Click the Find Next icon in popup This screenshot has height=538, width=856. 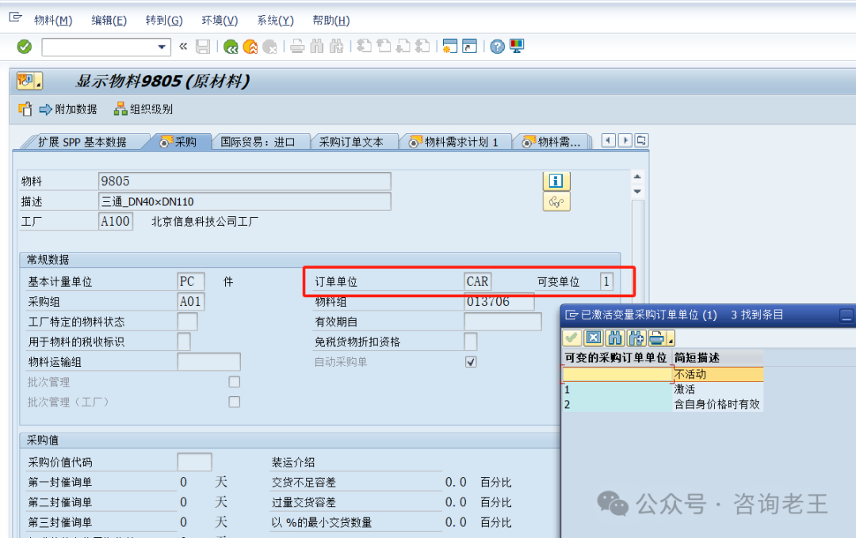636,338
